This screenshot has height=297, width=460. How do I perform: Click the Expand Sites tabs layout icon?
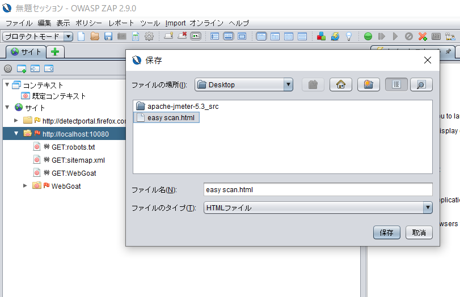215,36
